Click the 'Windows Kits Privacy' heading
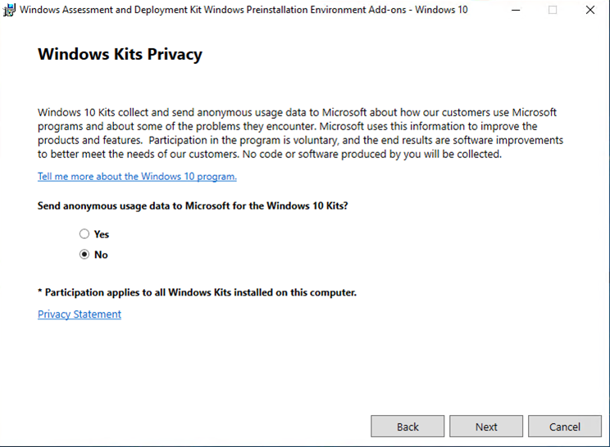The width and height of the screenshot is (610, 447). pos(120,55)
